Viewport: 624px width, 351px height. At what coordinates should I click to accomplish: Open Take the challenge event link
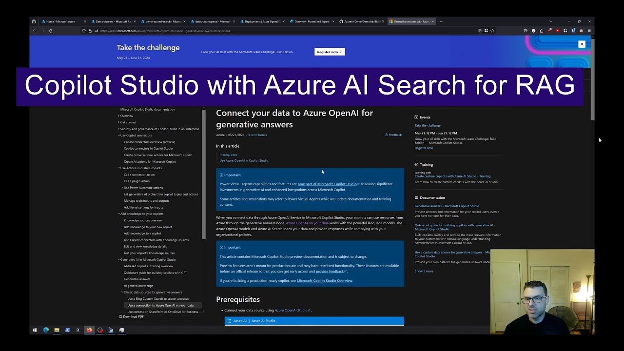[x=428, y=126]
